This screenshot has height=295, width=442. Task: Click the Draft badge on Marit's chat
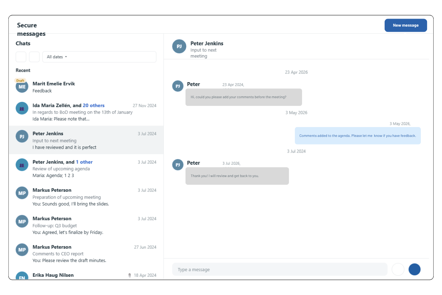20,80
